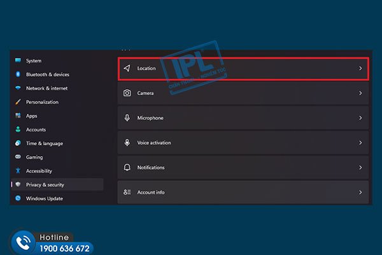The image size is (382, 255).
Task: Open Windows Update settings
Action: 45,199
